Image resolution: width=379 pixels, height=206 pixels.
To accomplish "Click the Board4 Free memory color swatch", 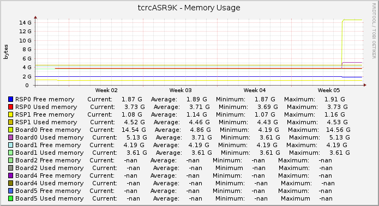I will click(10, 175).
